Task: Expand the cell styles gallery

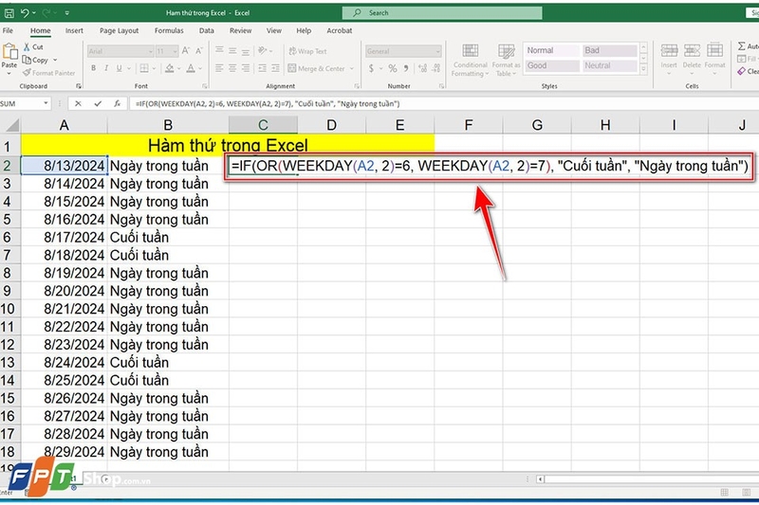Action: coord(644,69)
